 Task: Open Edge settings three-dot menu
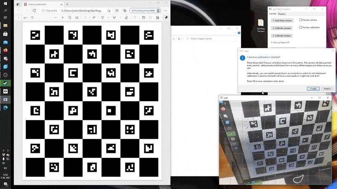(166, 10)
